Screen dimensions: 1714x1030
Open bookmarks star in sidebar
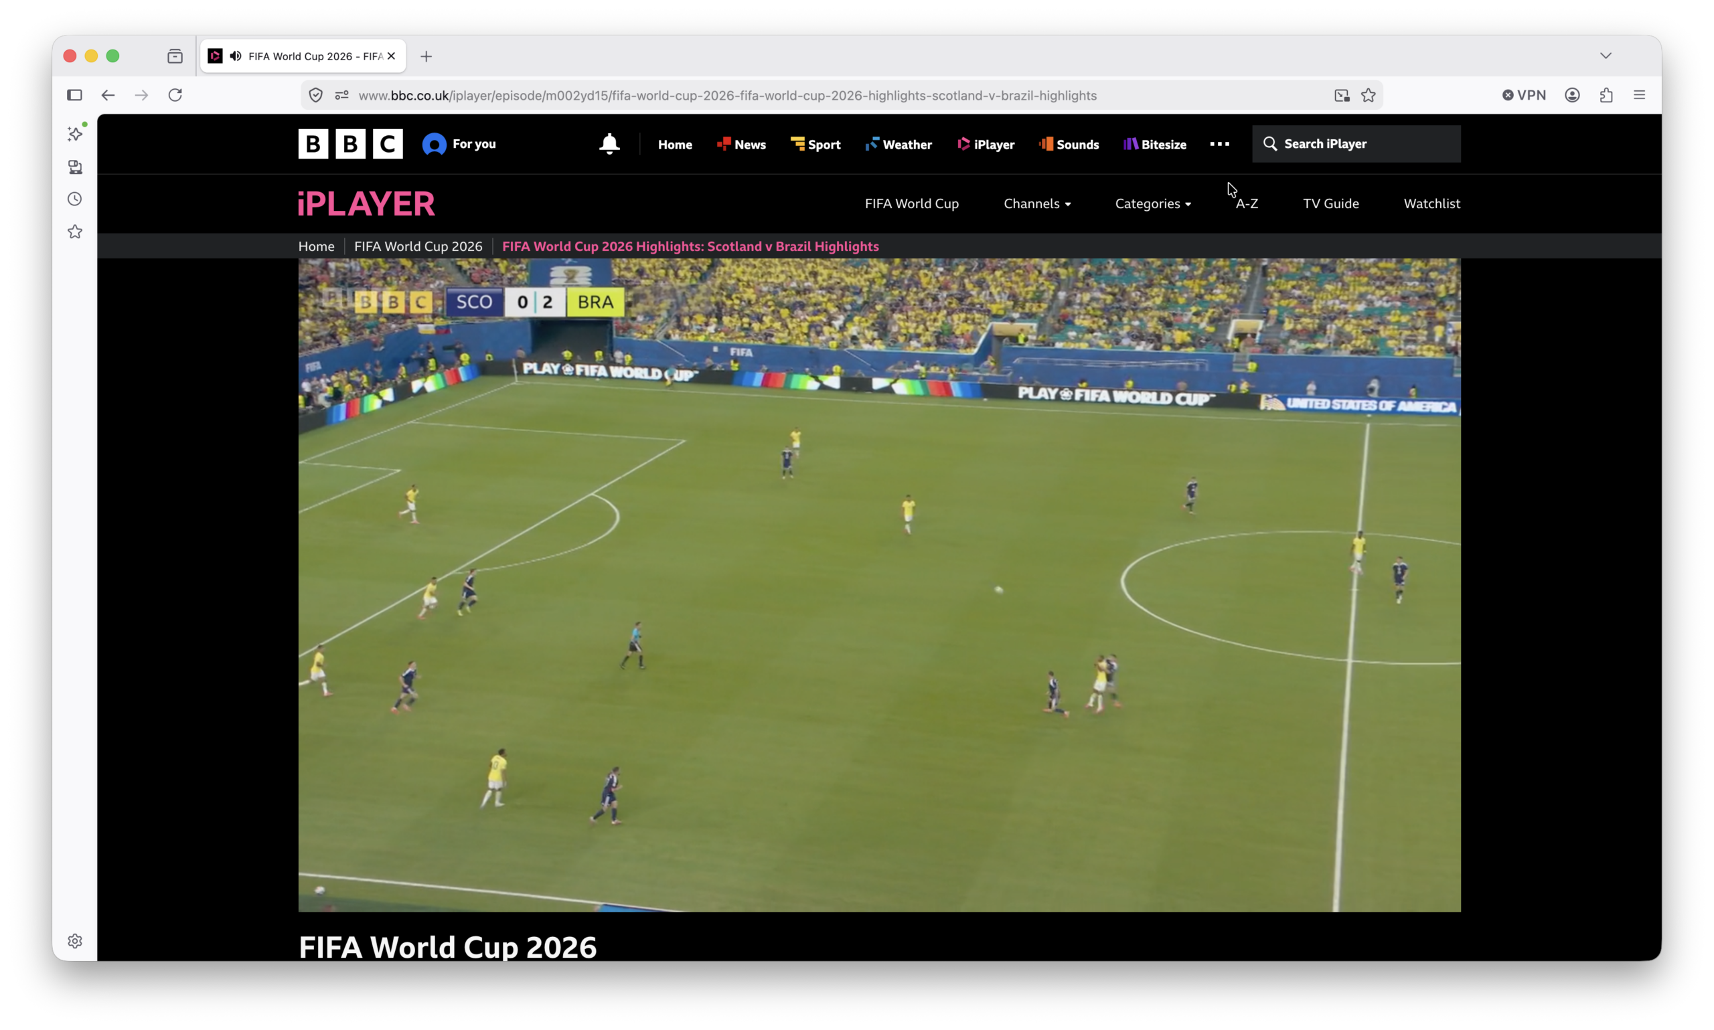pos(75,232)
